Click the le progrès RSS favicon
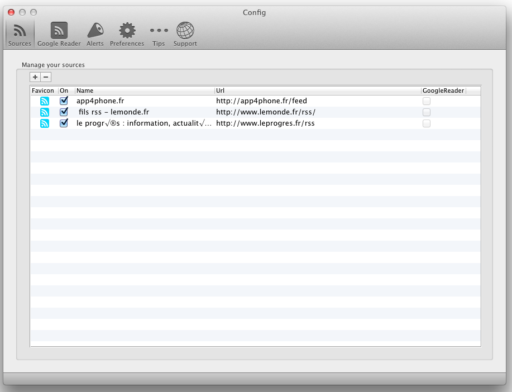 pos(45,123)
